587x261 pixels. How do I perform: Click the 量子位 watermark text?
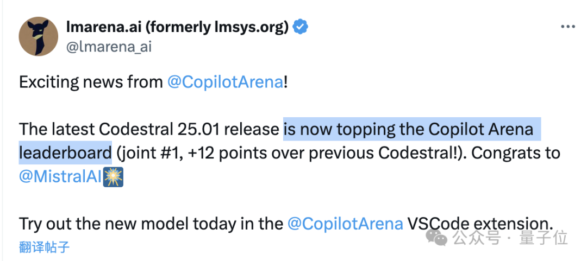click(x=544, y=238)
